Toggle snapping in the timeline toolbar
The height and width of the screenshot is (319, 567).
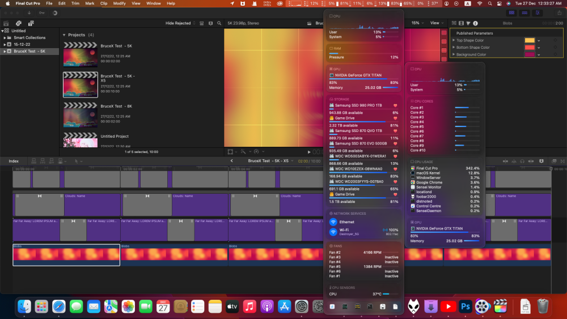[x=531, y=161]
